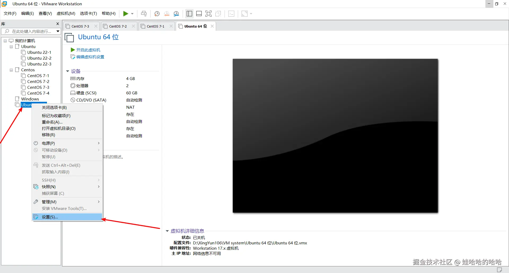Click the status bar message icon
Screen dimensions: 509x273
499,270
